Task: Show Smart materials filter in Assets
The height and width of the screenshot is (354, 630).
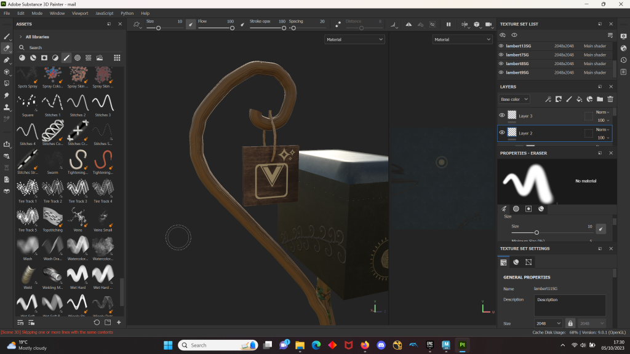Action: click(x=33, y=58)
